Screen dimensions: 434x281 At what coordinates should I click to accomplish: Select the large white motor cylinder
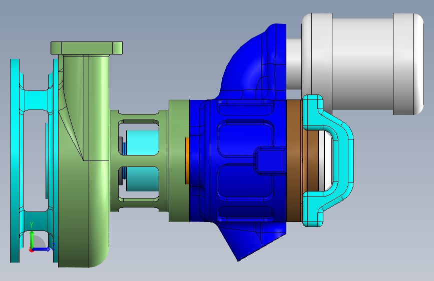[362, 63]
